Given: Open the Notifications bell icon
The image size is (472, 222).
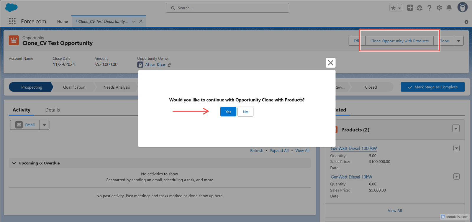Looking at the screenshot, I should (449, 8).
